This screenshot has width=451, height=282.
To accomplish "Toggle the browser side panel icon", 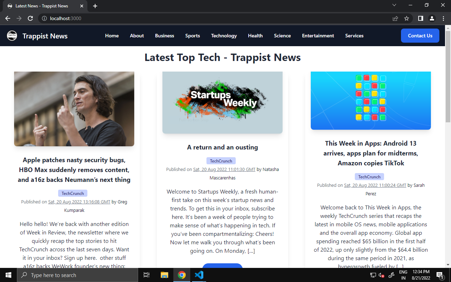I will pos(421,18).
